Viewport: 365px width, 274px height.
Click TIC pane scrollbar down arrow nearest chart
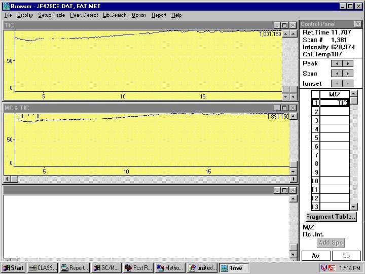coord(285,97)
